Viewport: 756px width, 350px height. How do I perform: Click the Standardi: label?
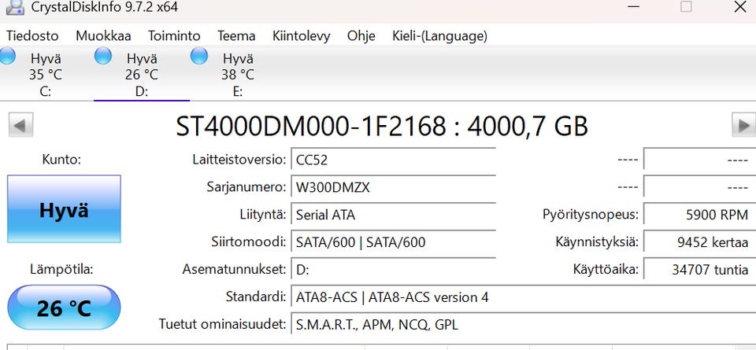[256, 297]
